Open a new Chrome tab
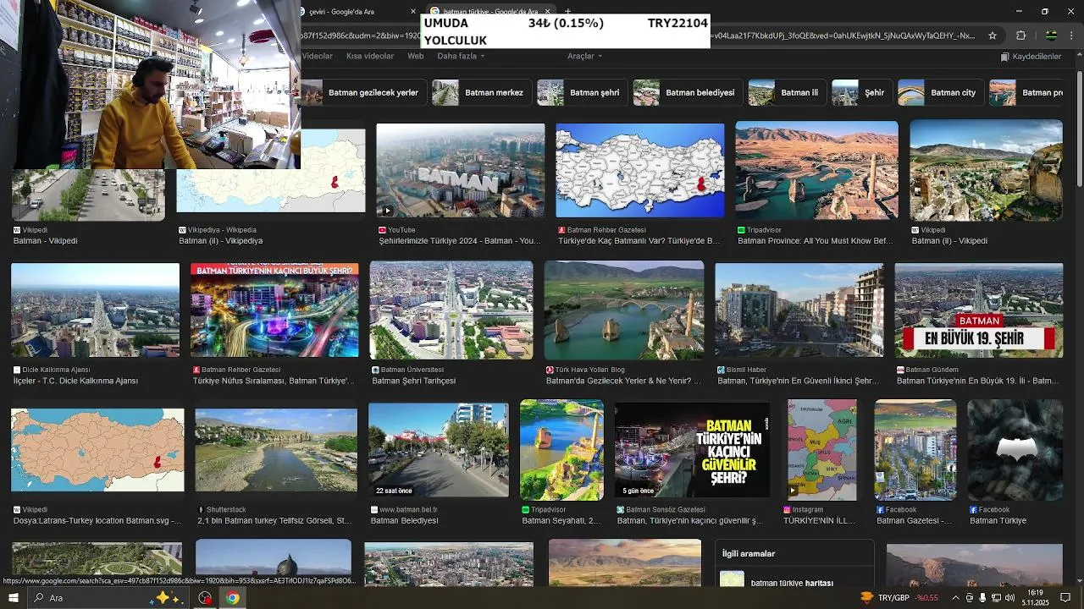1084x609 pixels. tap(567, 12)
